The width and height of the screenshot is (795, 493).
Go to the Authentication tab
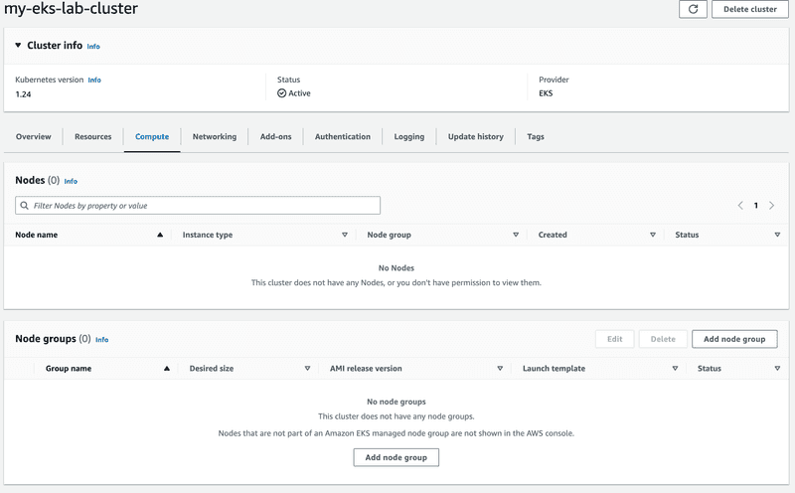[343, 136]
